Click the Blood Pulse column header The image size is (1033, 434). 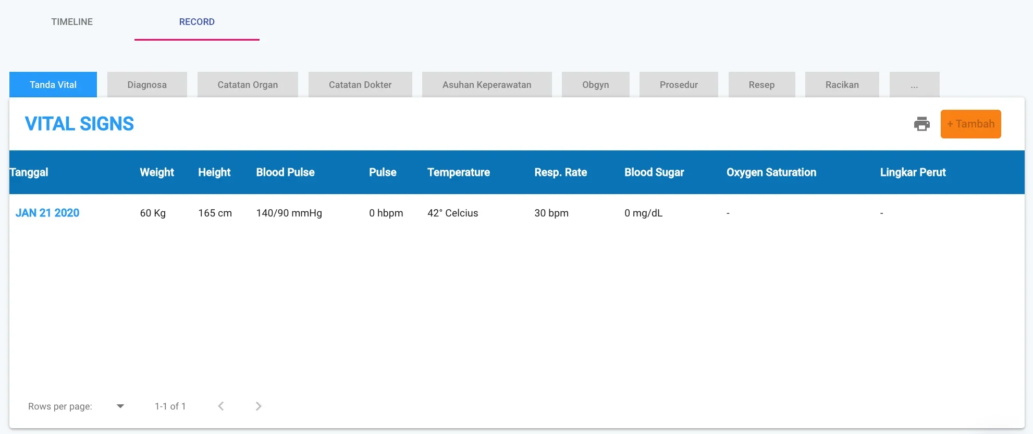pos(285,172)
